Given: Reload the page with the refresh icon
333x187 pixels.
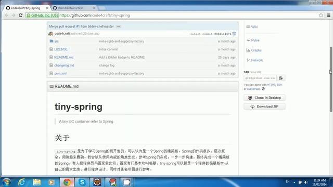Looking at the screenshot, I should 20,15.
